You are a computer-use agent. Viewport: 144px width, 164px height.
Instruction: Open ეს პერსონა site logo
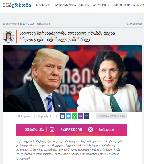(x=17, y=5)
